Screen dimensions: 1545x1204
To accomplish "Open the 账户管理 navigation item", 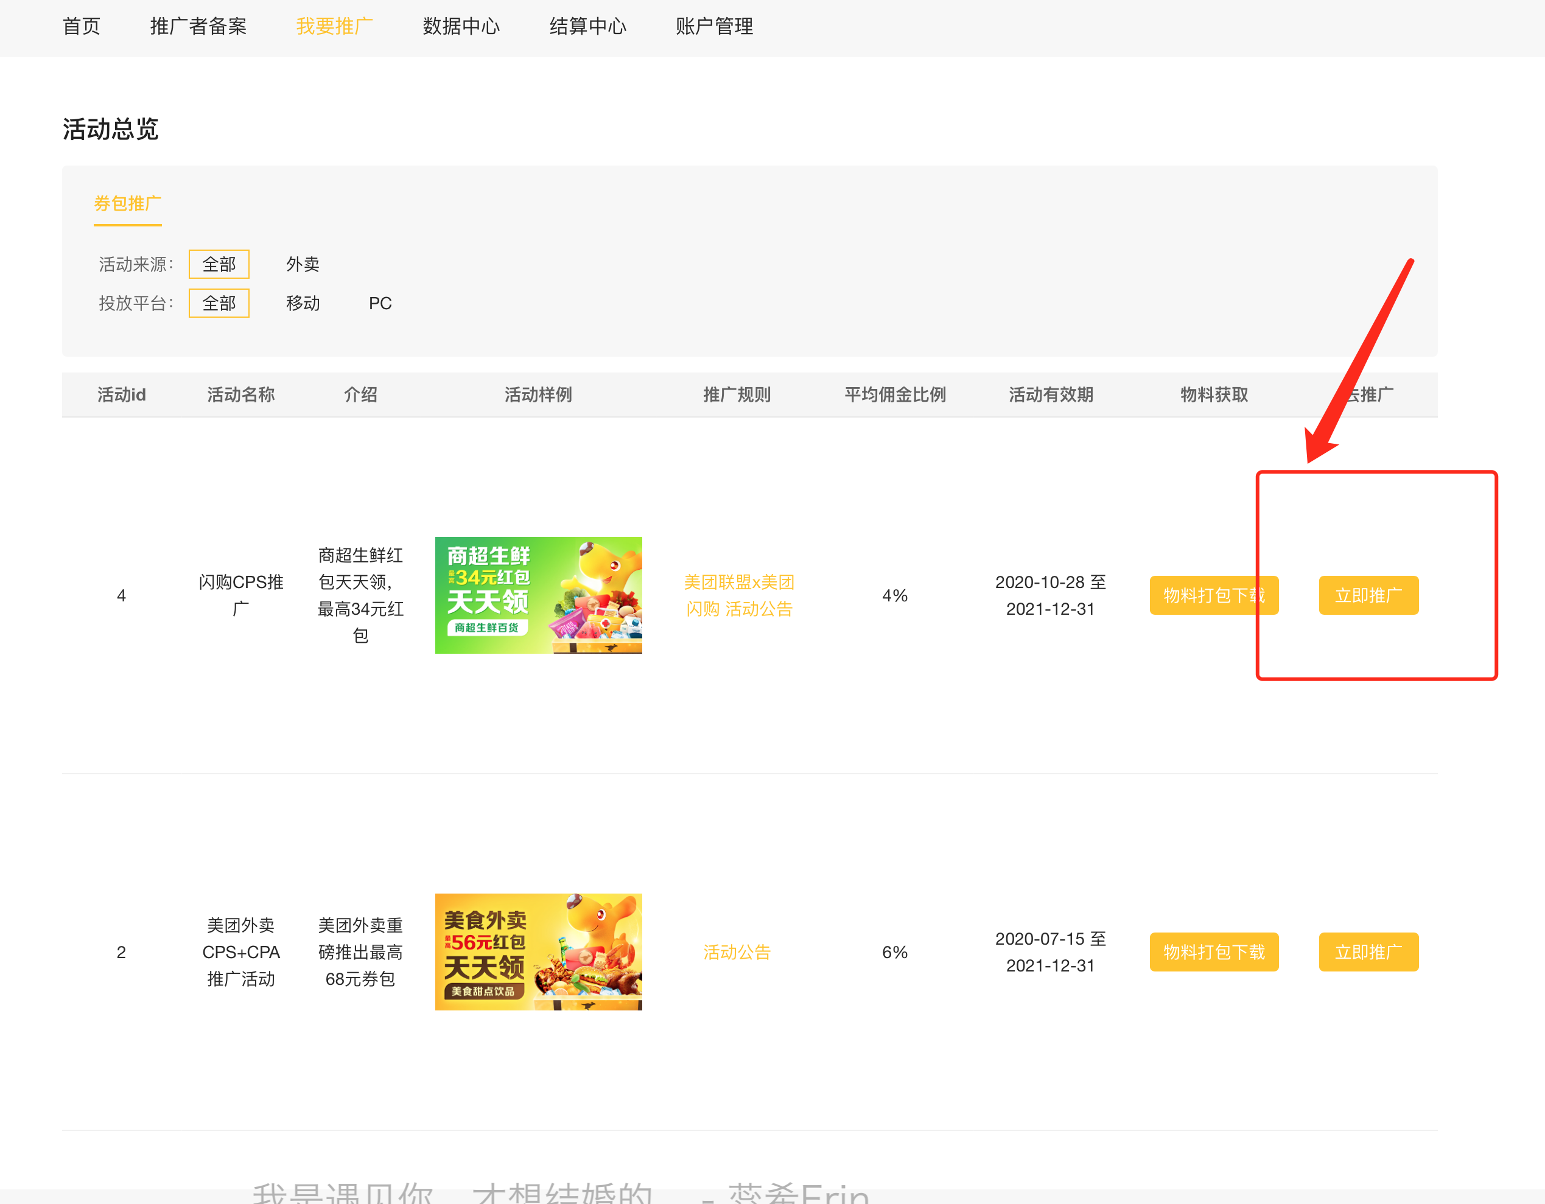I will (x=715, y=26).
